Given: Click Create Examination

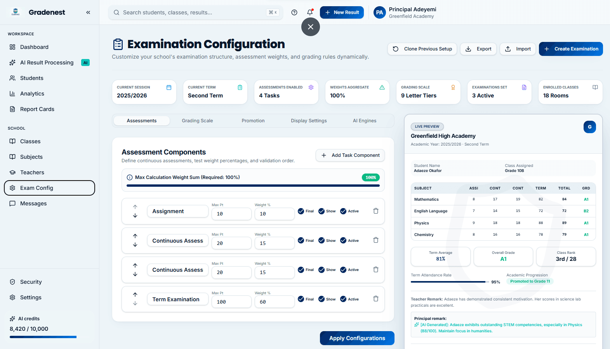Looking at the screenshot, I should 571,49.
